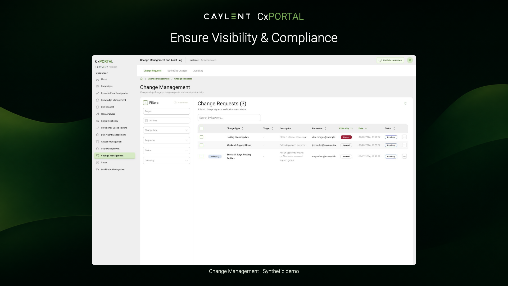Click the Filters panel icon

[146, 103]
